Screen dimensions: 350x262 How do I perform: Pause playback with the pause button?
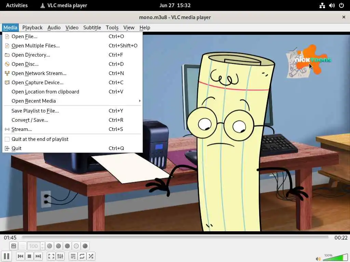(6, 256)
